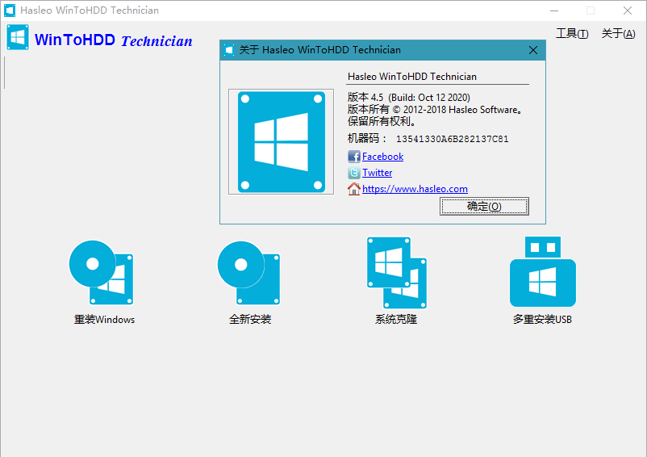The width and height of the screenshot is (647, 457).
Task: Click the 重装Windows label text
Action: 104,320
